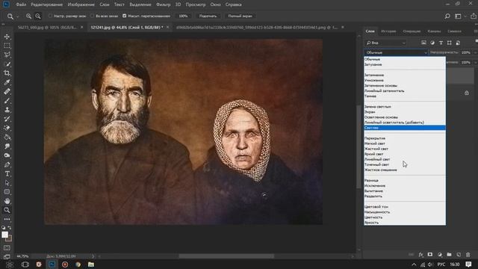Open the Windows Start button
Viewport: 478px width, 269px height.
tap(10, 265)
